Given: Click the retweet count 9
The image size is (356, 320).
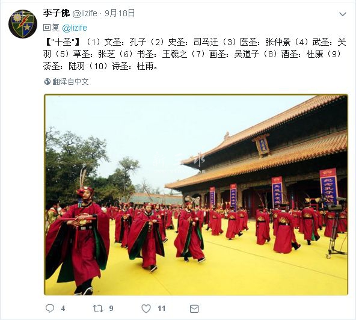Looking at the screenshot, I should [111, 308].
